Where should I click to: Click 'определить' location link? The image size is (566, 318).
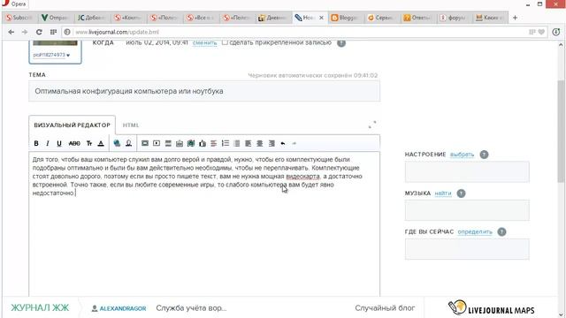(x=475, y=231)
